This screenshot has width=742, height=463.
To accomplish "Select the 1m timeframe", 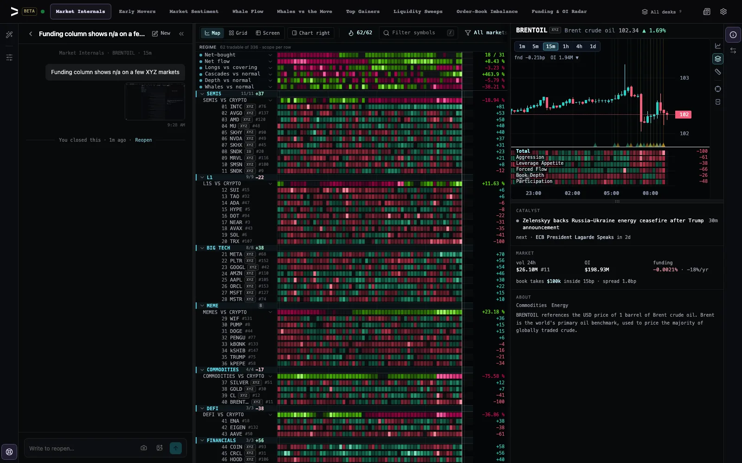I will point(522,46).
